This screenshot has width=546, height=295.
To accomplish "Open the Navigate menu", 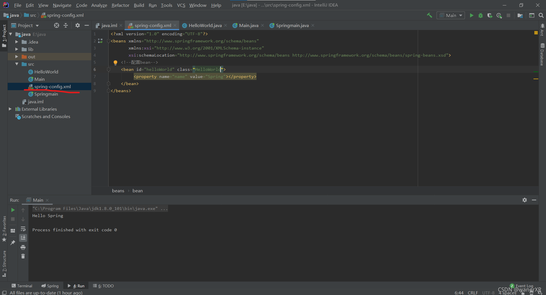I will tap(62, 5).
